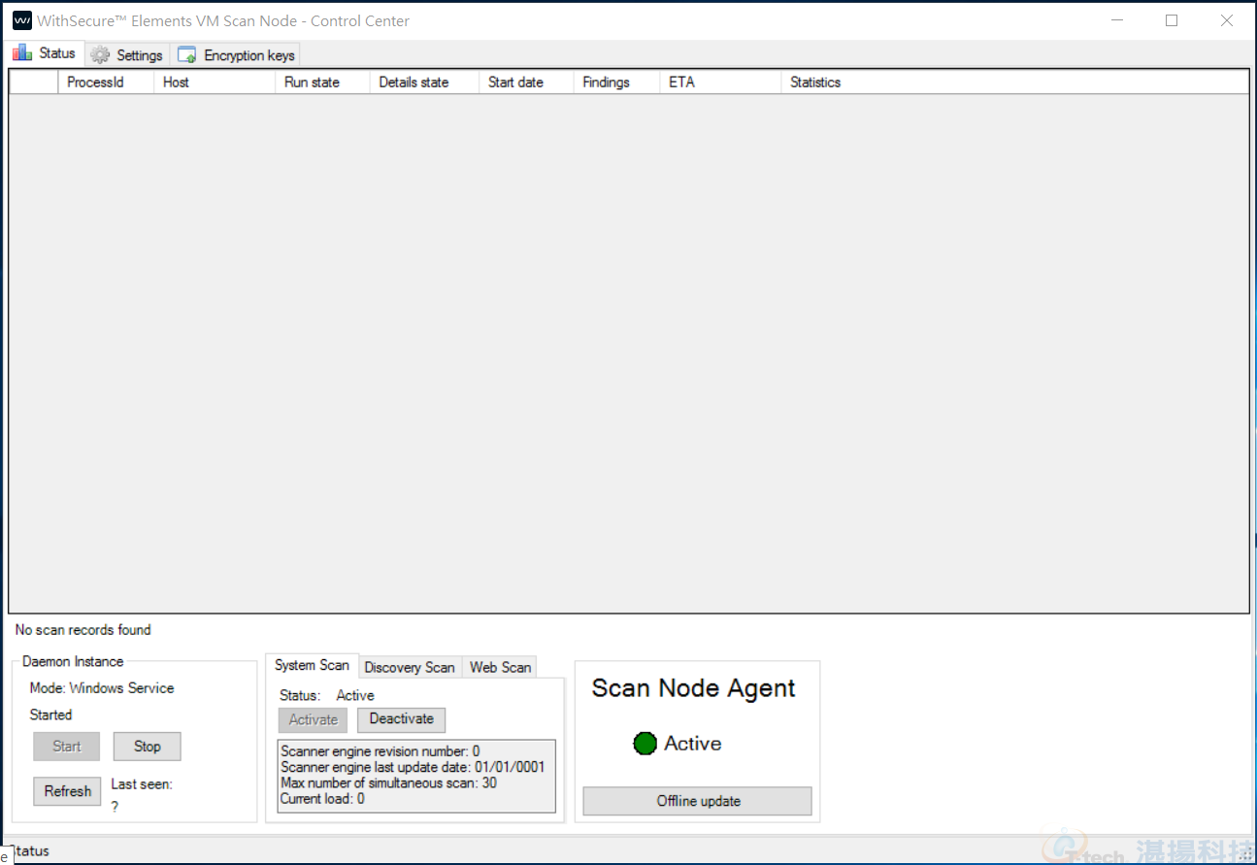Sort by the Start date column header

point(527,83)
